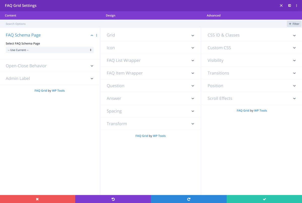This screenshot has height=203, width=302.
Task: Discard changes with the red X icon
Action: (x=37, y=199)
